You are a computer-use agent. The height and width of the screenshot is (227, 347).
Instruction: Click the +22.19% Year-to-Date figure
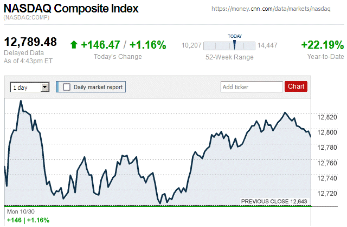point(323,45)
